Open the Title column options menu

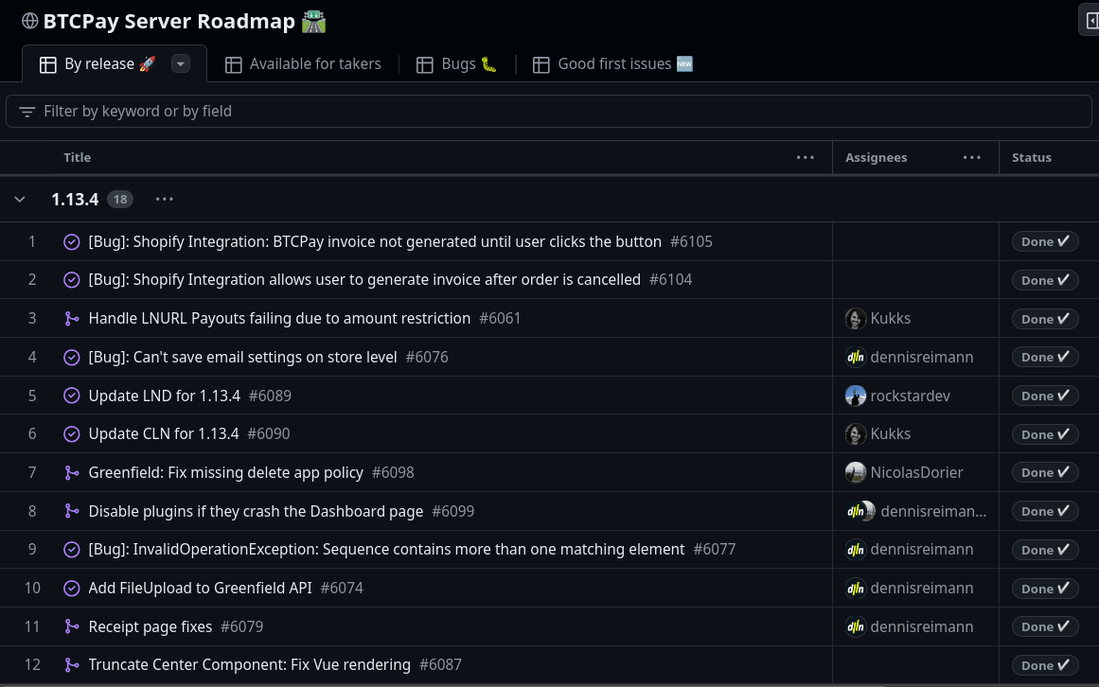[806, 158]
